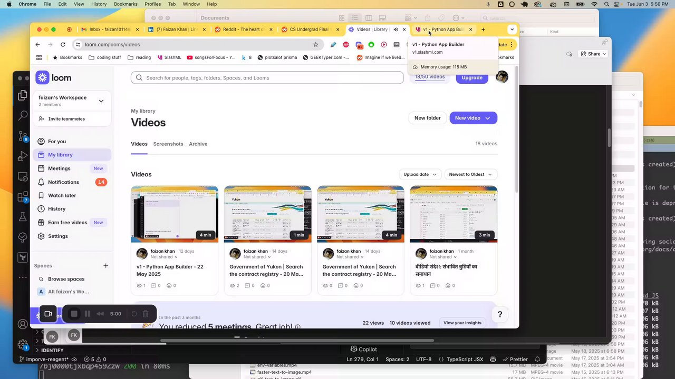Open VS Code Manage gear icon

coord(22,345)
